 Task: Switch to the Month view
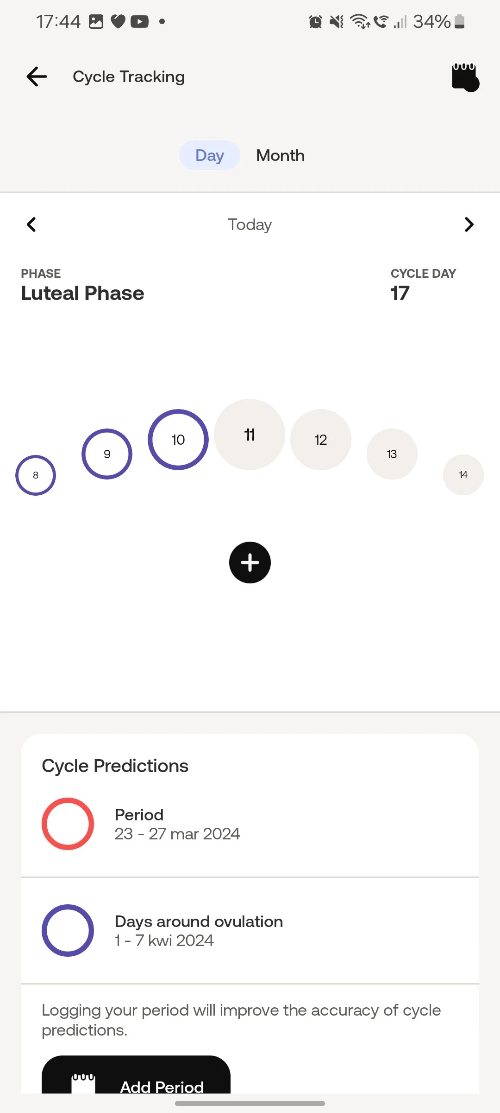[x=281, y=155]
